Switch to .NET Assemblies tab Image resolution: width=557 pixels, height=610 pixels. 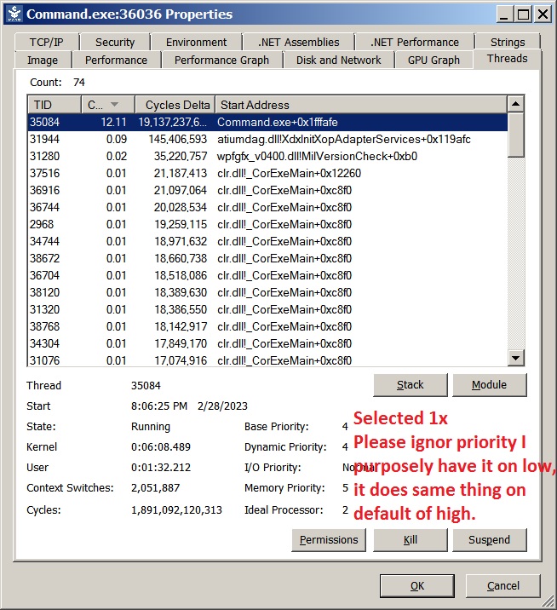point(298,42)
